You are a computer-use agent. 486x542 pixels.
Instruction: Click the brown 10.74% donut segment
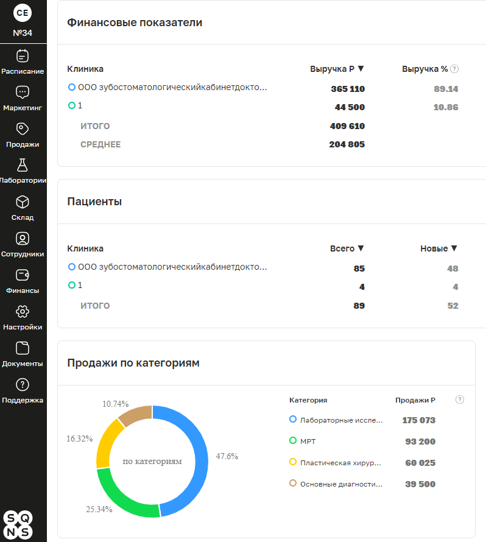click(x=138, y=414)
